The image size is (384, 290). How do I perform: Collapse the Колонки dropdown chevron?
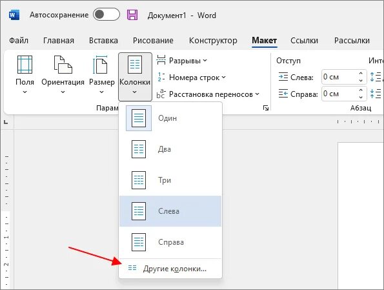pyautogui.click(x=135, y=92)
